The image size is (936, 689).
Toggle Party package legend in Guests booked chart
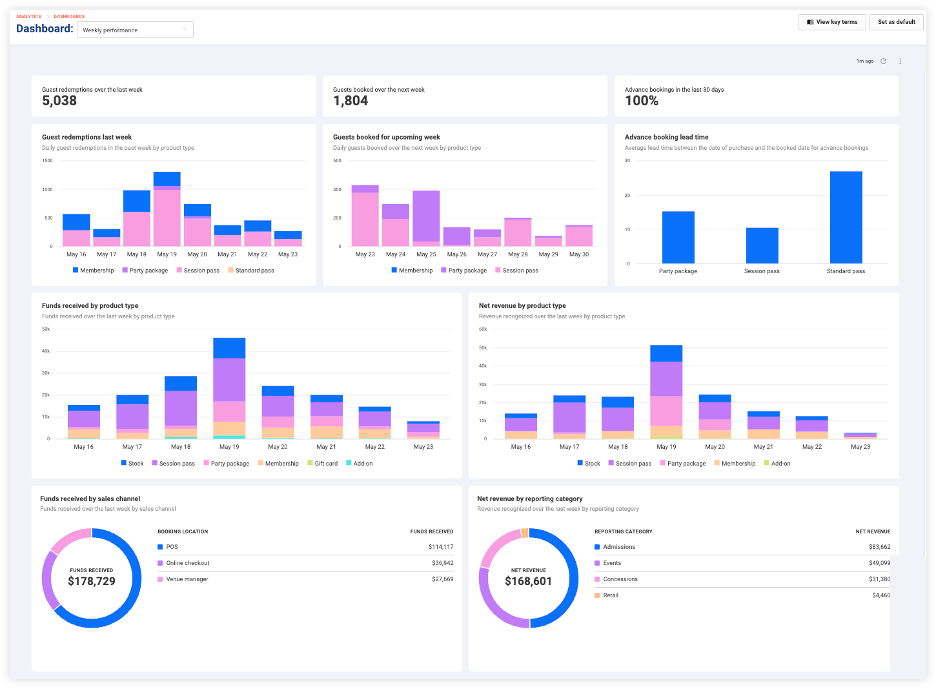[464, 271]
